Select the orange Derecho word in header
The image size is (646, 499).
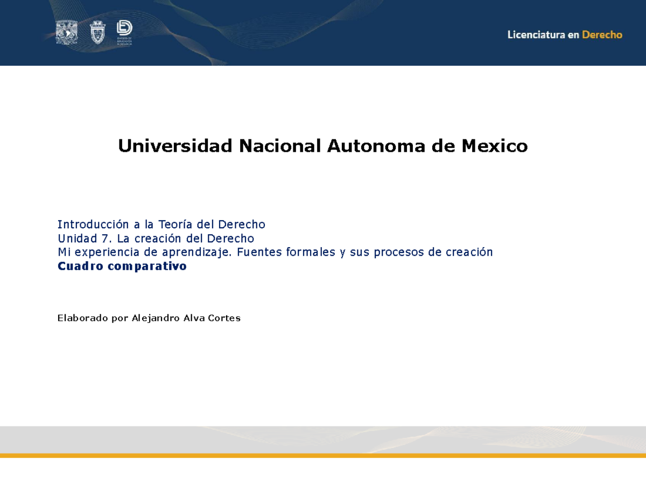tap(603, 34)
